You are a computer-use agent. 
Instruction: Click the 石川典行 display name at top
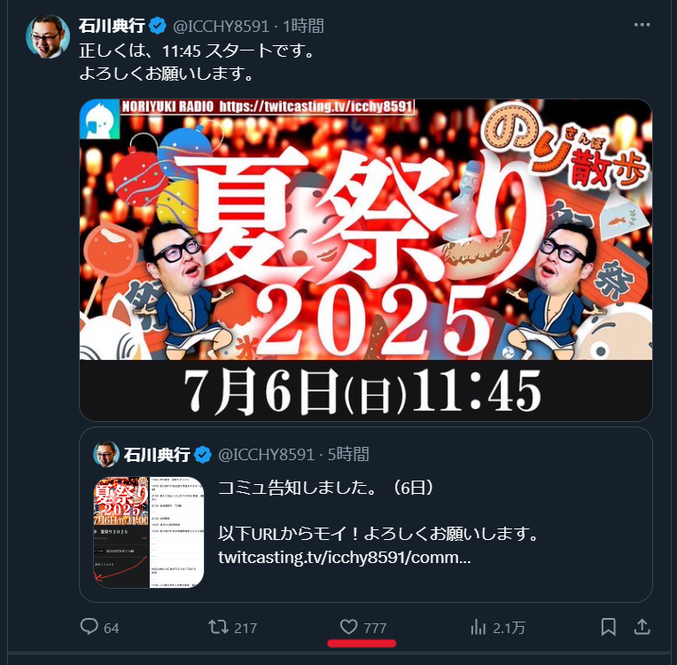coord(112,26)
